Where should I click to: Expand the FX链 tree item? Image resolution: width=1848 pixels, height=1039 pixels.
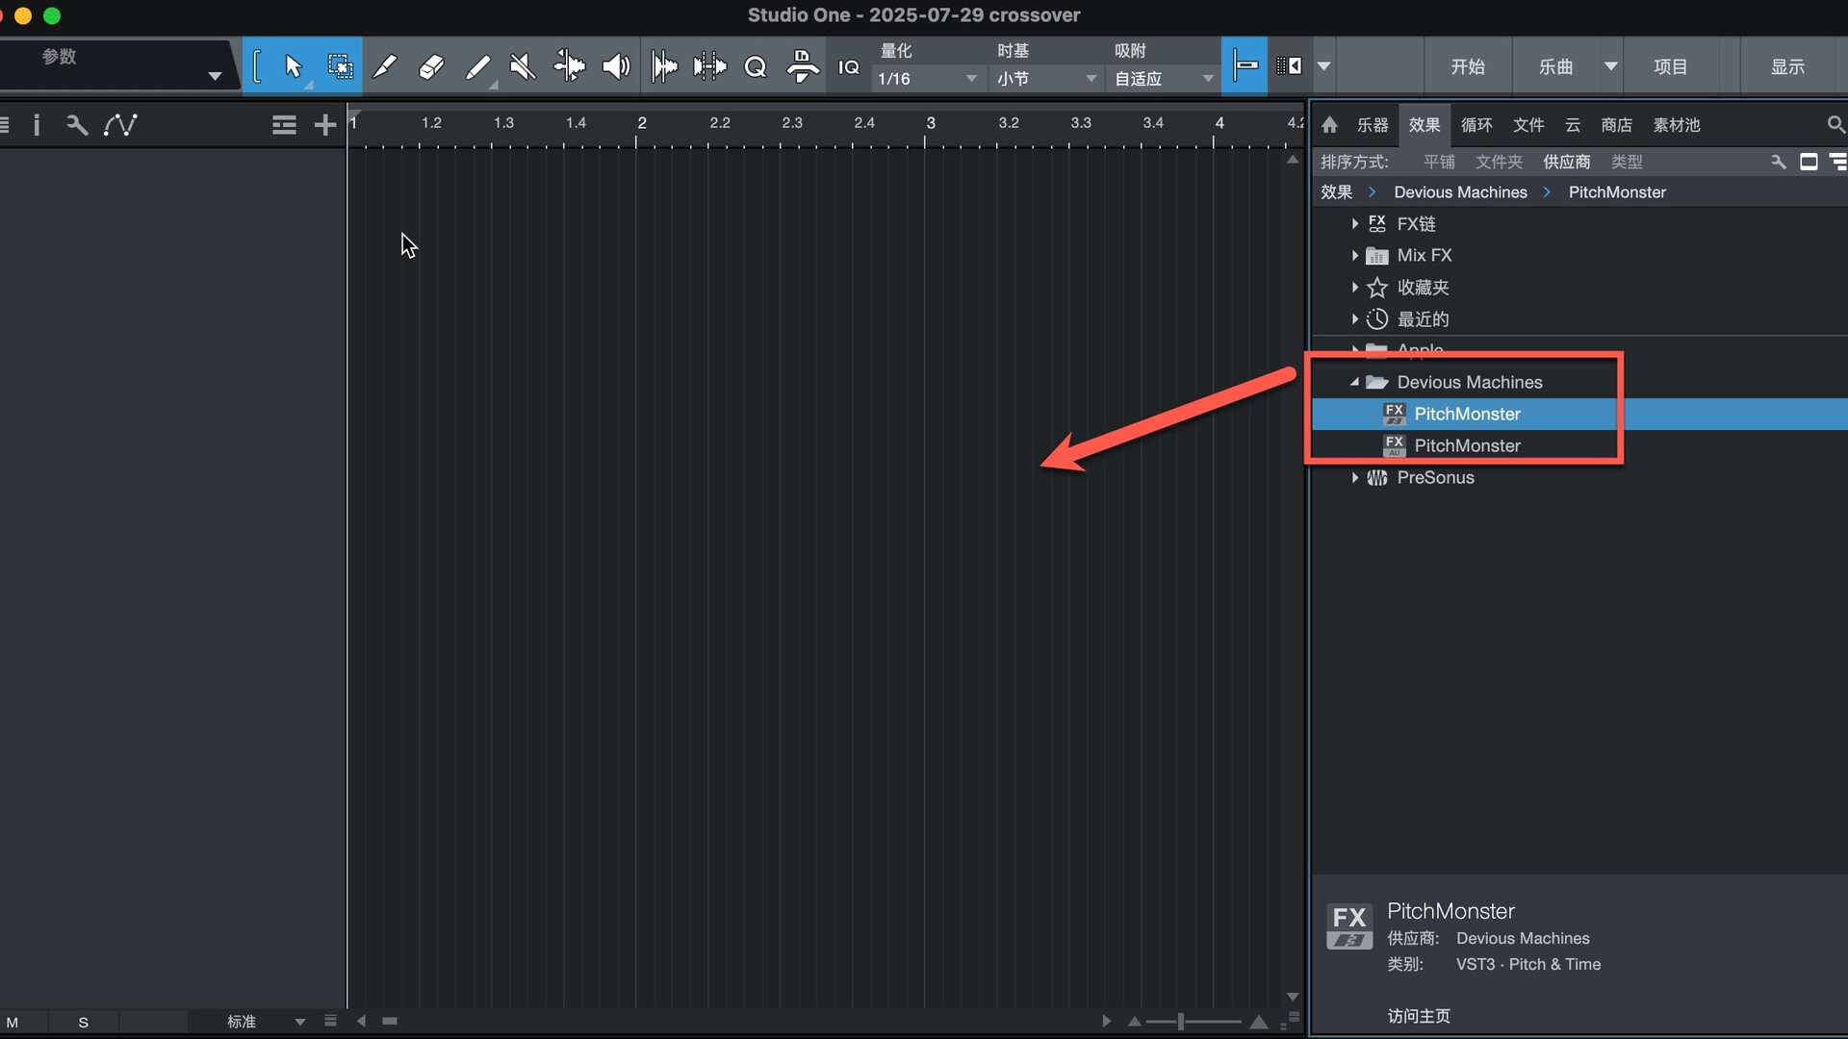point(1355,223)
